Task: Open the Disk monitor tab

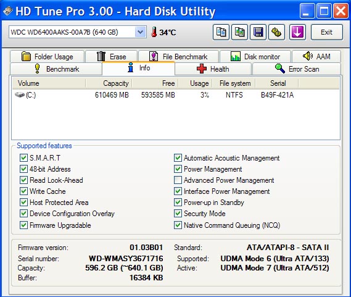Action: click(x=255, y=56)
